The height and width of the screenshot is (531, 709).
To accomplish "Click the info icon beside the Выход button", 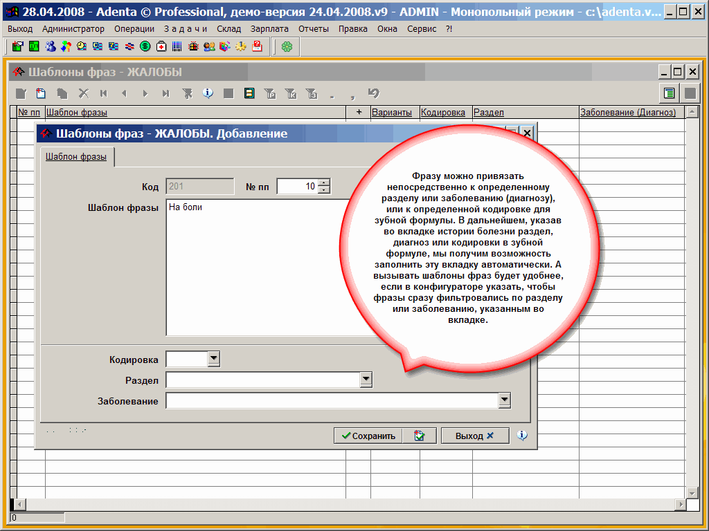I will click(x=522, y=436).
